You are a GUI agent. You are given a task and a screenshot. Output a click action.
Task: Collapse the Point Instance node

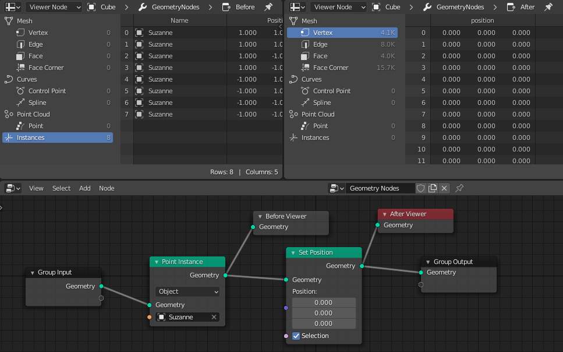point(157,262)
